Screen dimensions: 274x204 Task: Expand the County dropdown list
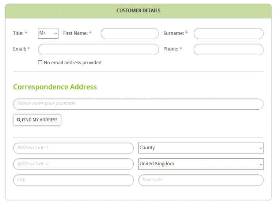201,148
